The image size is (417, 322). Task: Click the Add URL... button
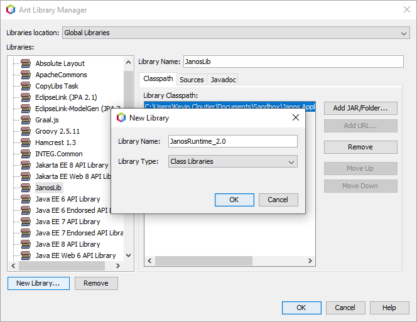tap(360, 126)
